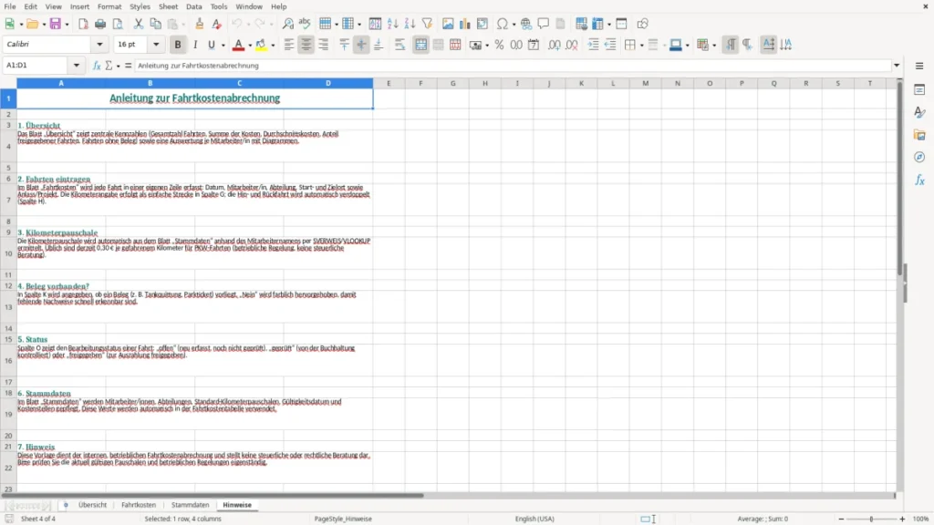Open the Data menu
934x525 pixels.
(194, 6)
